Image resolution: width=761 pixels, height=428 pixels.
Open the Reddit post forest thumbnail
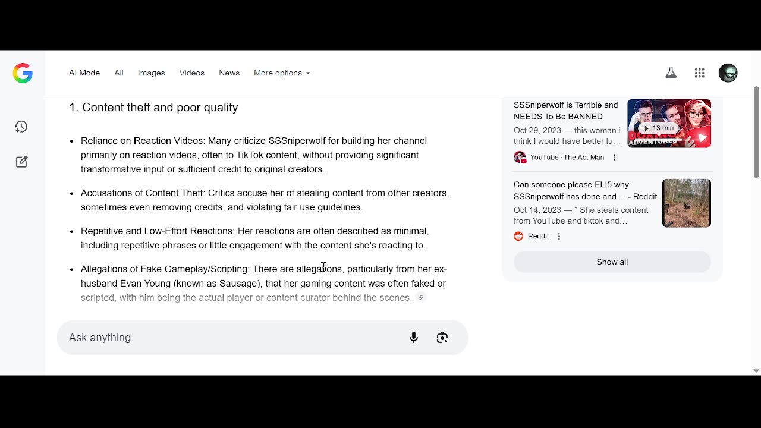[687, 203]
